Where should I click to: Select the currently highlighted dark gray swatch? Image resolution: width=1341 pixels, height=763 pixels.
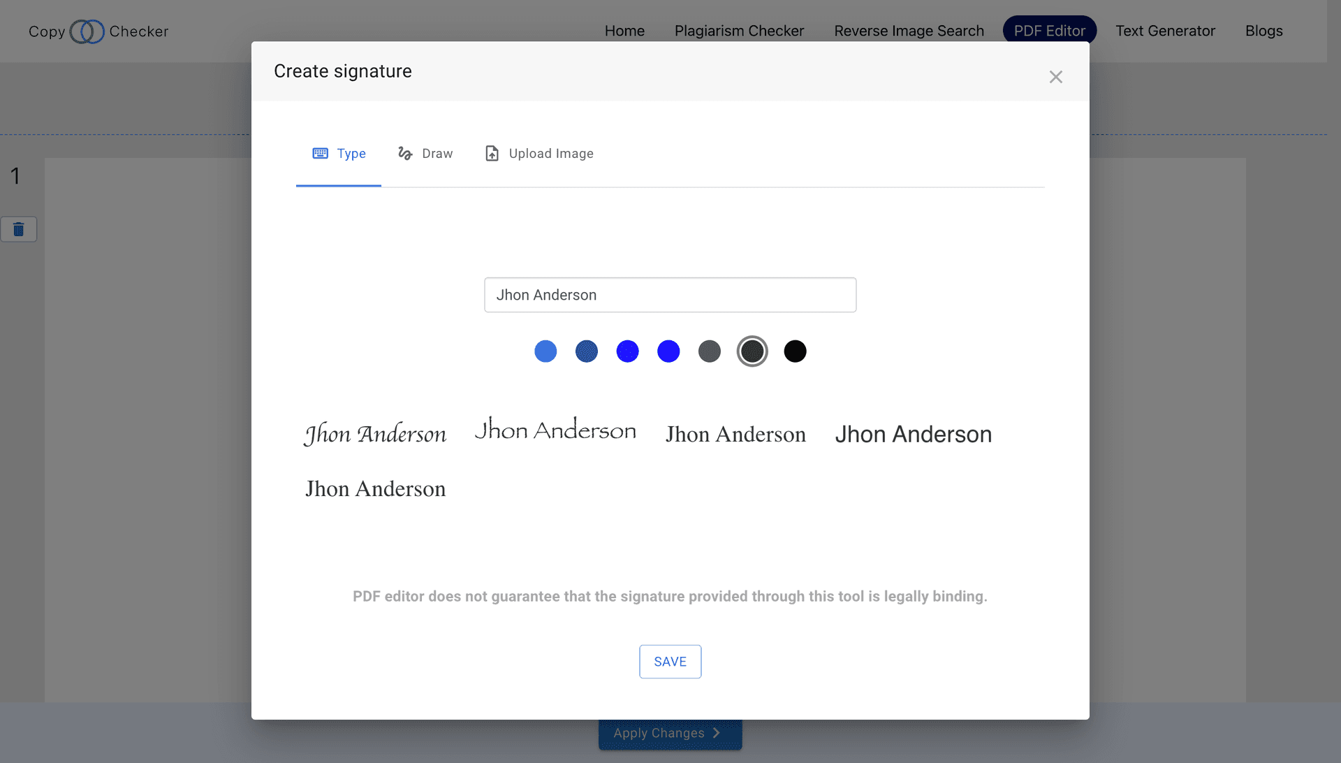tap(752, 351)
